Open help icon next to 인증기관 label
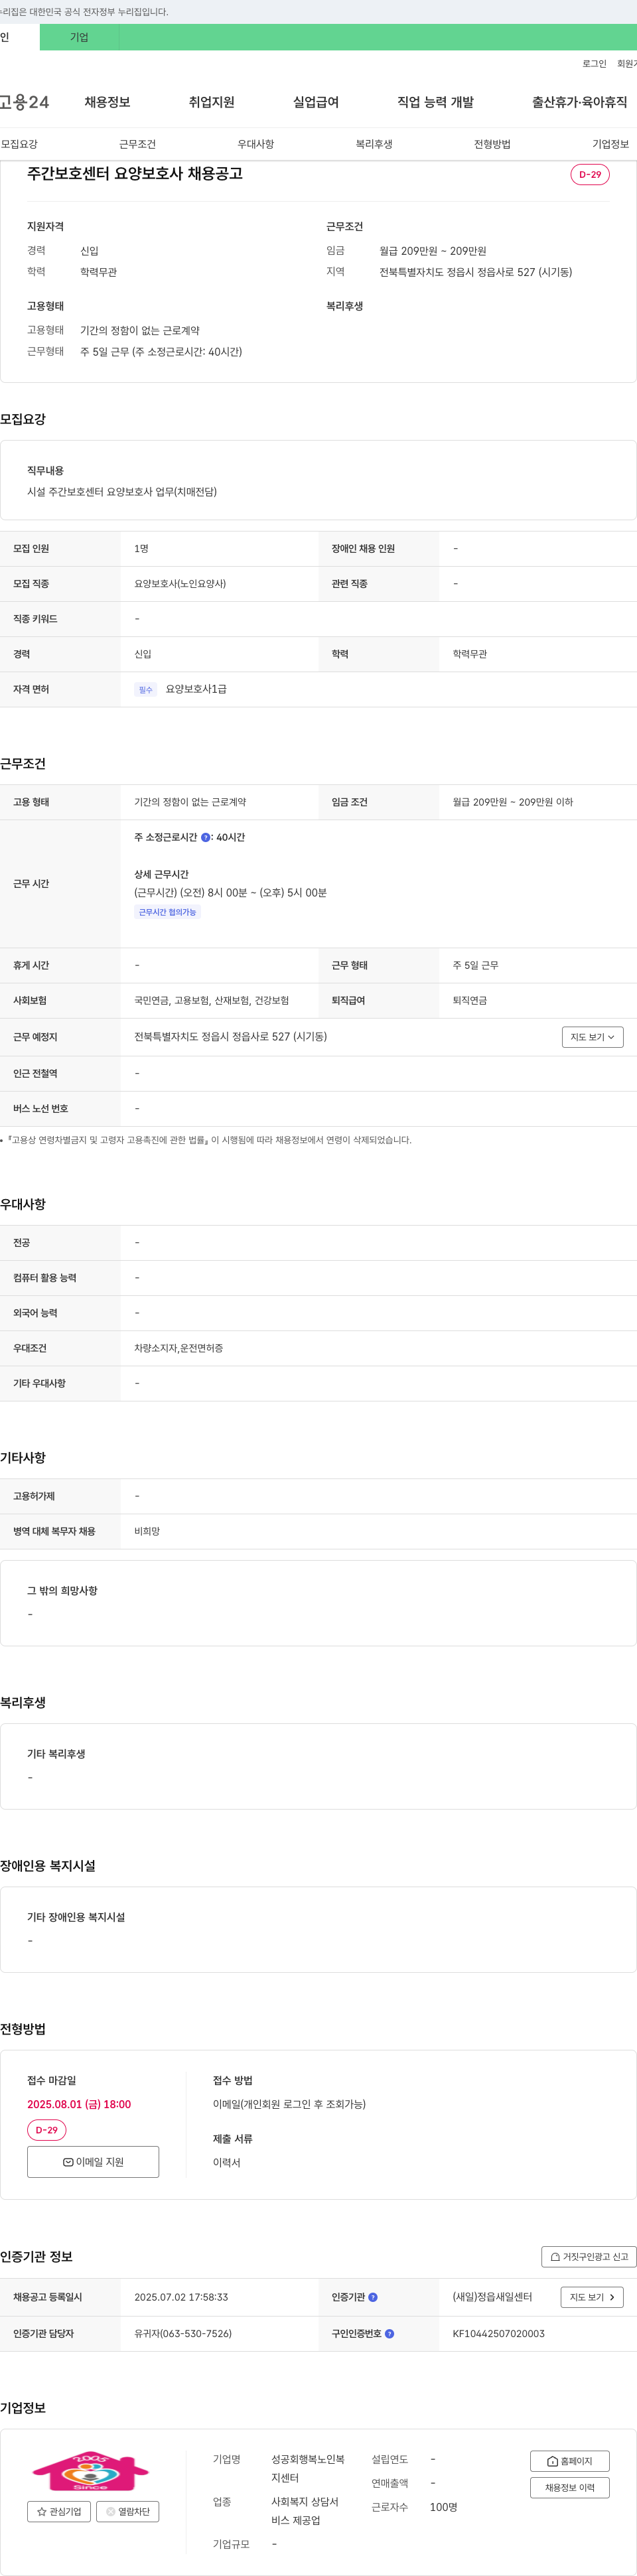Viewport: 637px width, 2576px height. click(x=373, y=2297)
